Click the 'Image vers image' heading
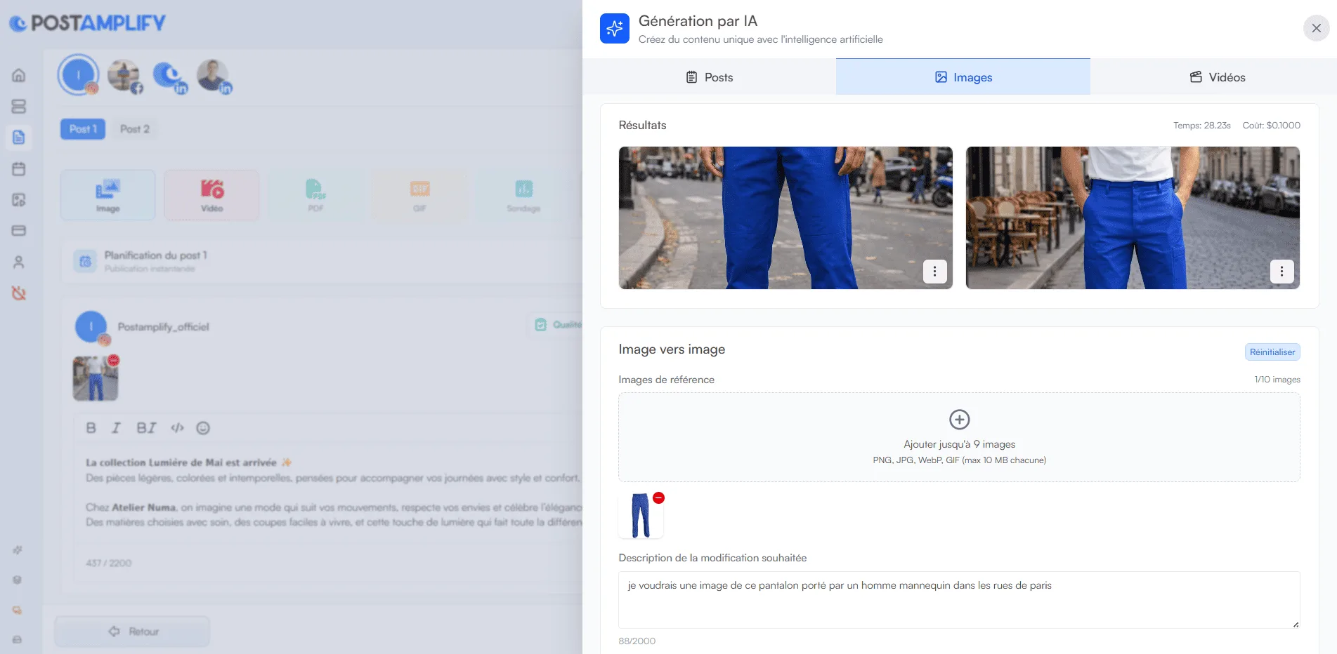The image size is (1337, 654). [x=672, y=349]
